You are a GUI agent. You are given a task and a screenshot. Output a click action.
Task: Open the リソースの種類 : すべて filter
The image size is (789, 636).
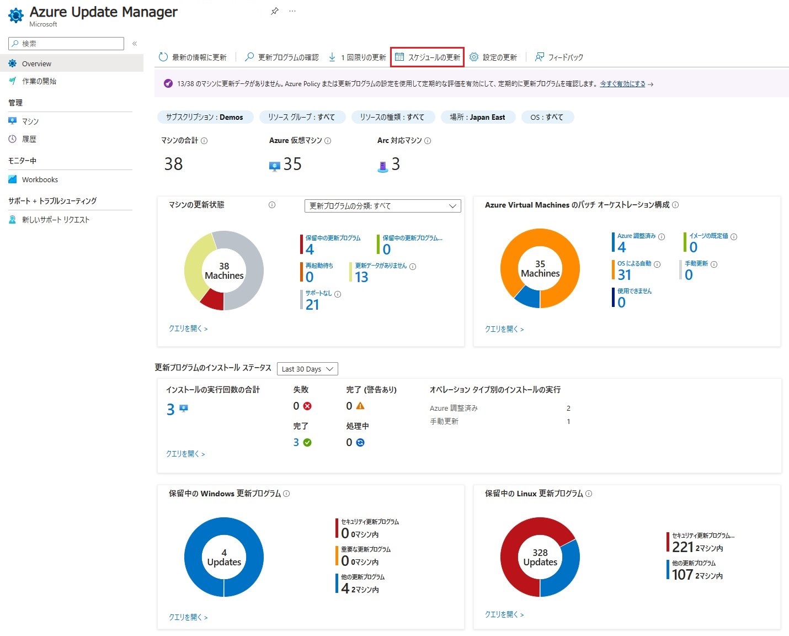[x=392, y=117]
